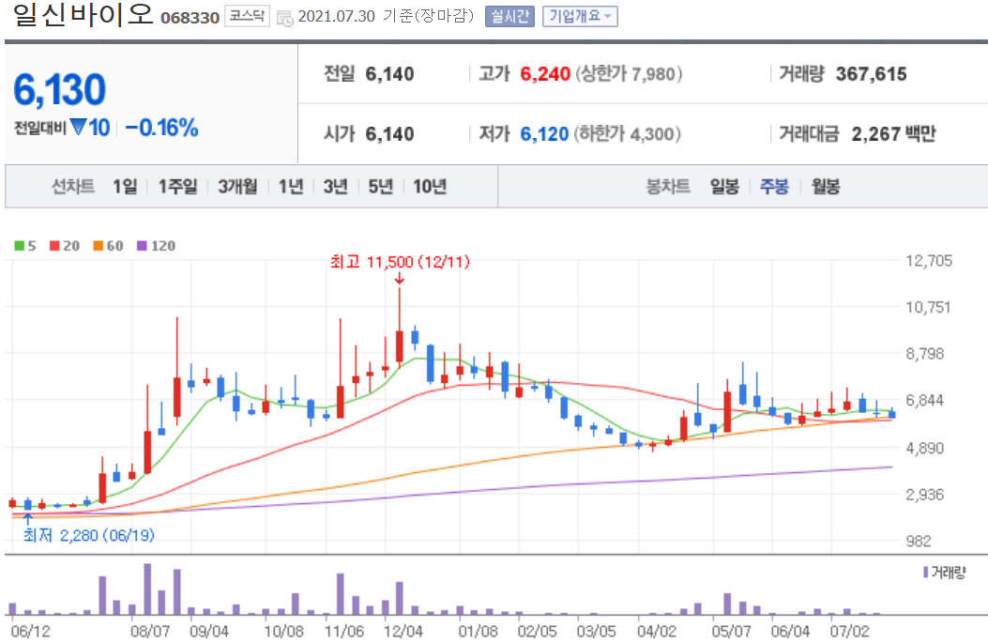988x643 pixels.
Task: Click the 상한가 7,980 text
Action: [629, 74]
